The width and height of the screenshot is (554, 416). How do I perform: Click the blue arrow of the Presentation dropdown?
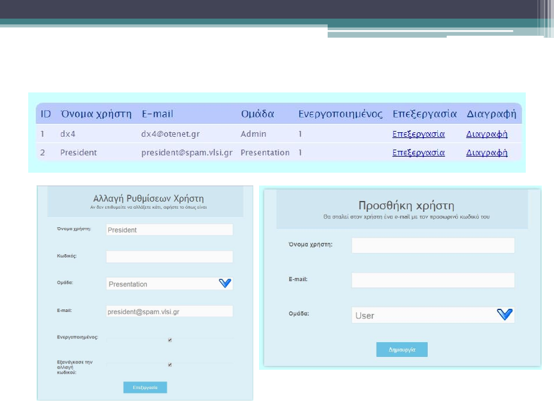pos(224,283)
